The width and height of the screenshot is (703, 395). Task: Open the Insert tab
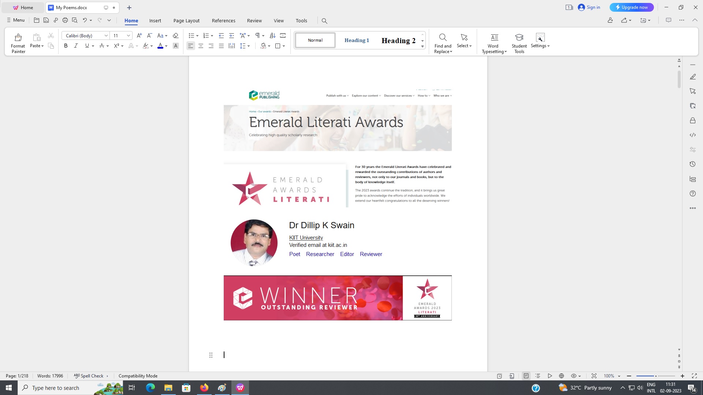155,20
